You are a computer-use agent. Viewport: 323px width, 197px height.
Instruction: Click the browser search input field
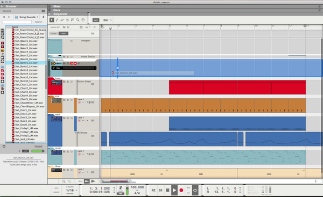tap(17, 22)
